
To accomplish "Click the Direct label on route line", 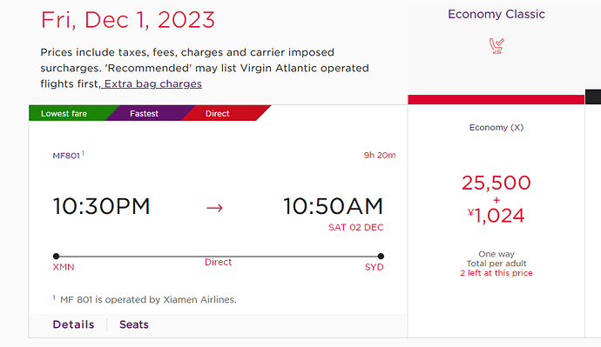I will click(218, 262).
